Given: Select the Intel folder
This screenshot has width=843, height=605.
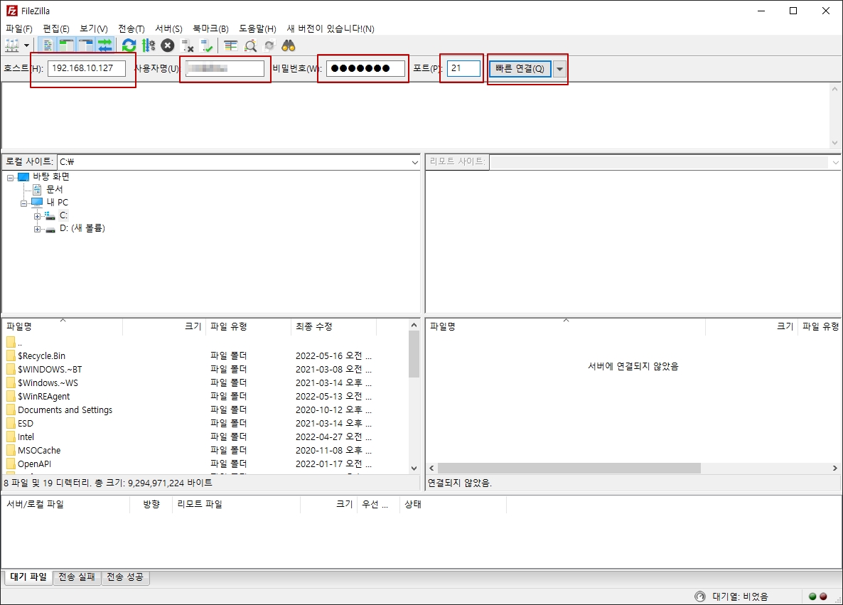Looking at the screenshot, I should [x=26, y=437].
